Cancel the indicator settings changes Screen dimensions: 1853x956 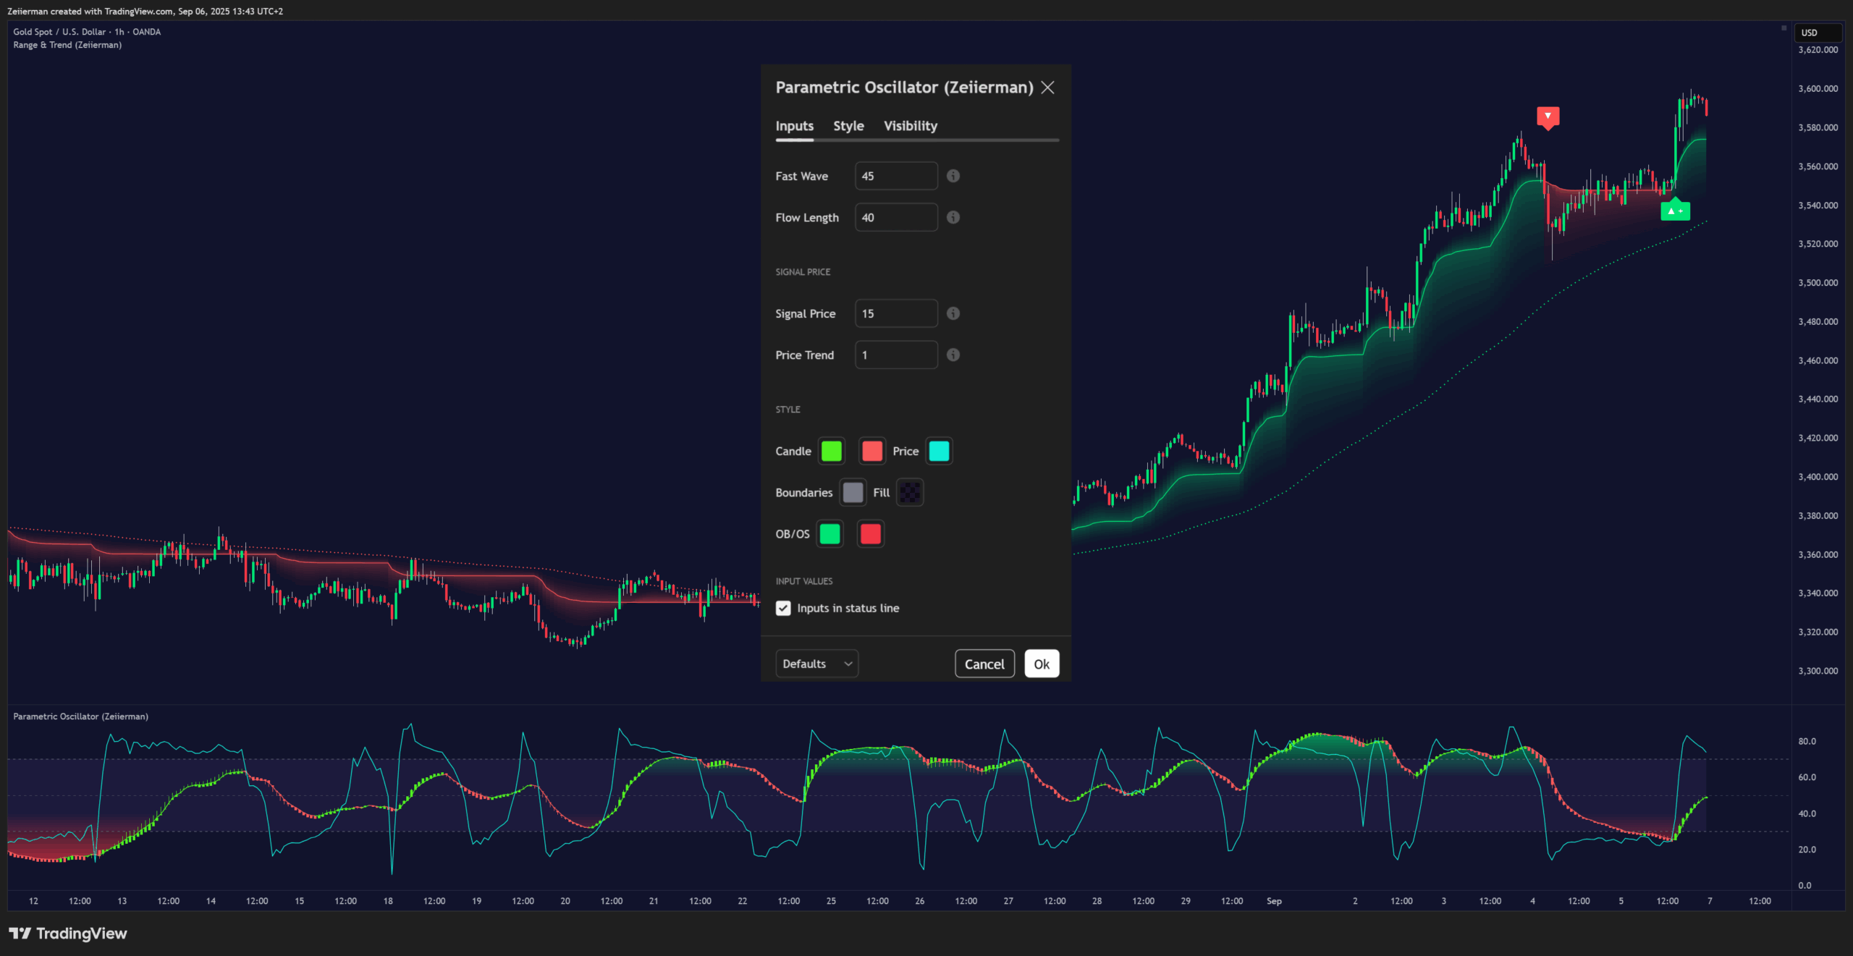coord(984,664)
